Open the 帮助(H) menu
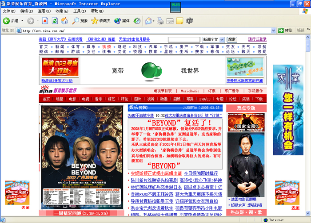The image size is (311, 223). [x=97, y=11]
